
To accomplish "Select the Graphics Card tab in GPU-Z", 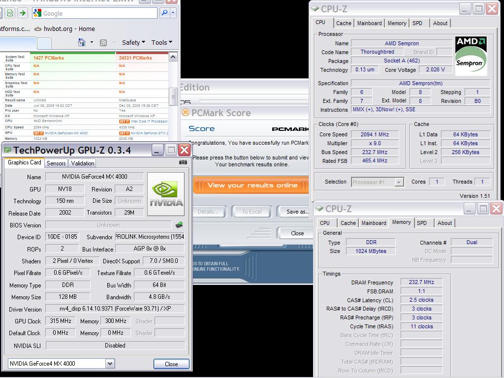I will 25,162.
